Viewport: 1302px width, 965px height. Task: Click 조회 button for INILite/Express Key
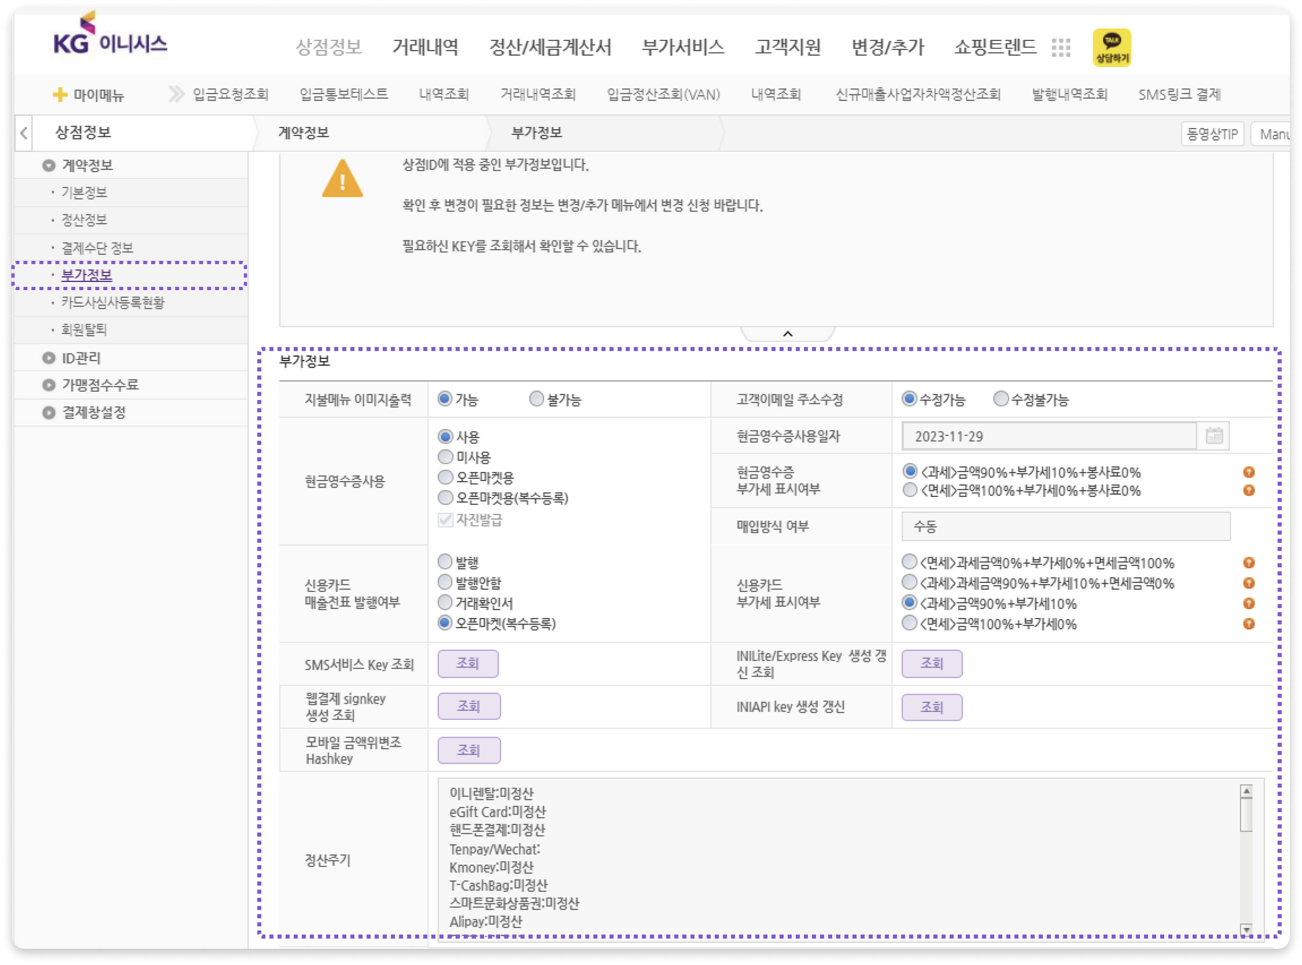[932, 664]
